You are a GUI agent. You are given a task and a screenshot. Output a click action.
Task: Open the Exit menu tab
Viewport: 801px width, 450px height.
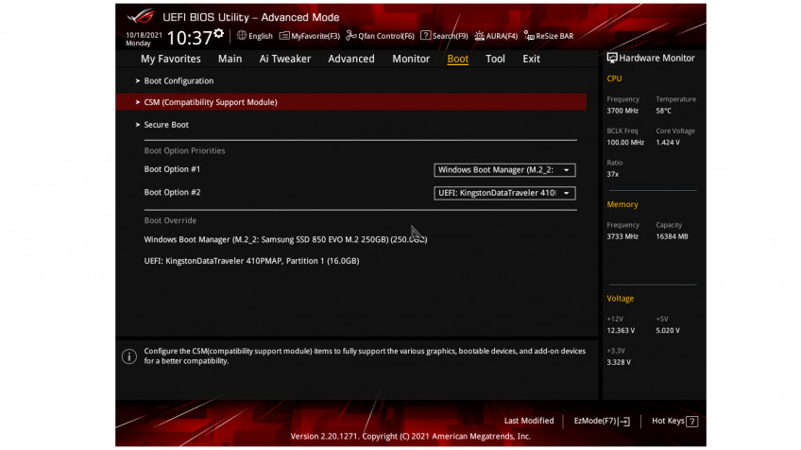click(532, 59)
